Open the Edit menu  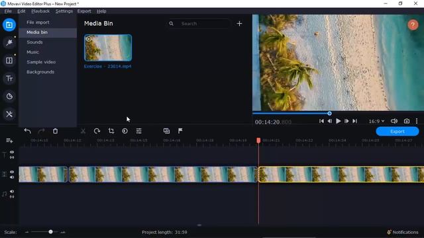coord(21,11)
